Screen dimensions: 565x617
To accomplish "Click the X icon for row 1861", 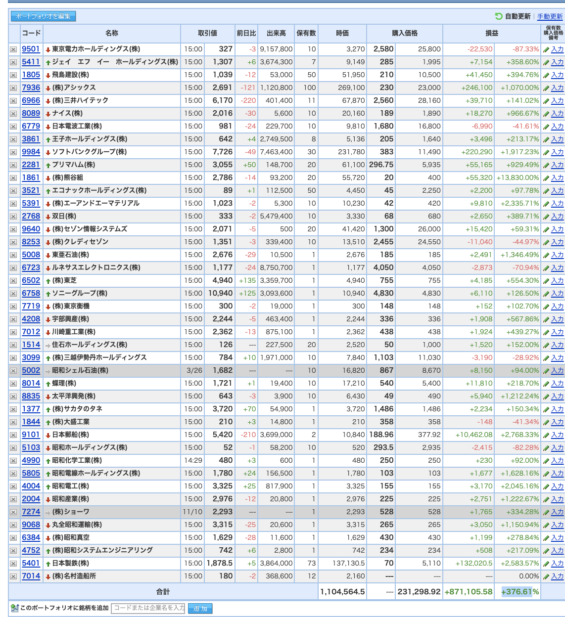I will tap(13, 178).
